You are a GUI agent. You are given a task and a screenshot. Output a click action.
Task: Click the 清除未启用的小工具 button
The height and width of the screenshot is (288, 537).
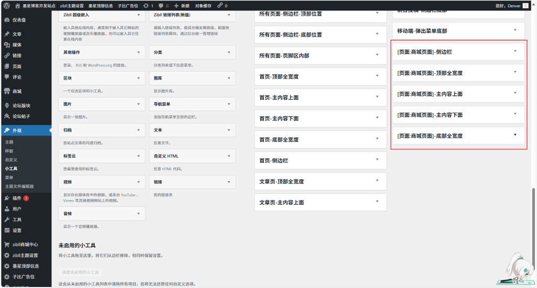pyautogui.click(x=80, y=272)
